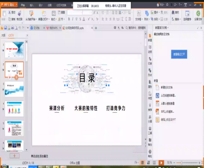This screenshot has height=168, width=204.
Task: Open Animation panel in right sidebar
Action: (150, 49)
